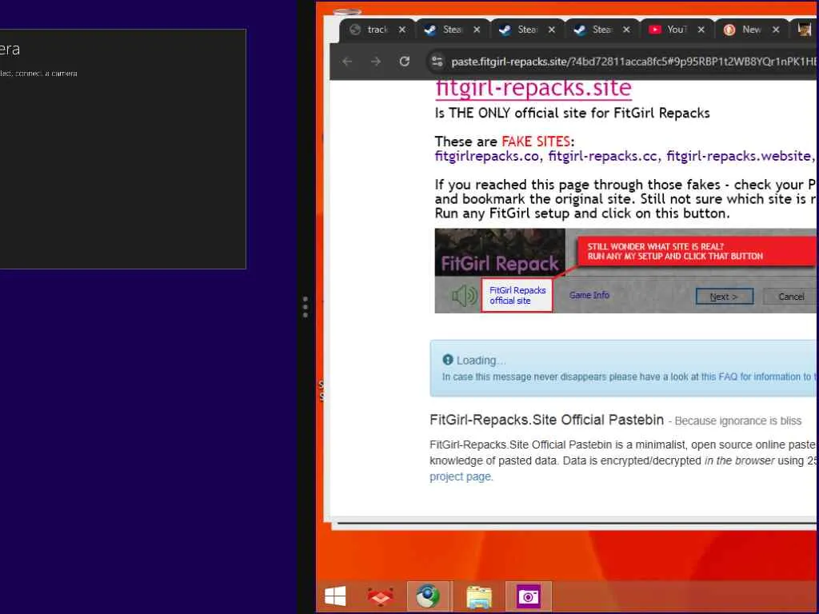Open the Camera app taskbar icon
Screen dimensions: 819x614
click(528, 596)
